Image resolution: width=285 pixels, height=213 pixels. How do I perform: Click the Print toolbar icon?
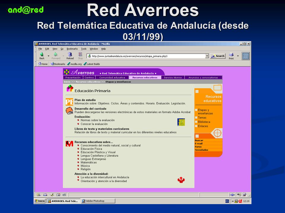coord(231,56)
